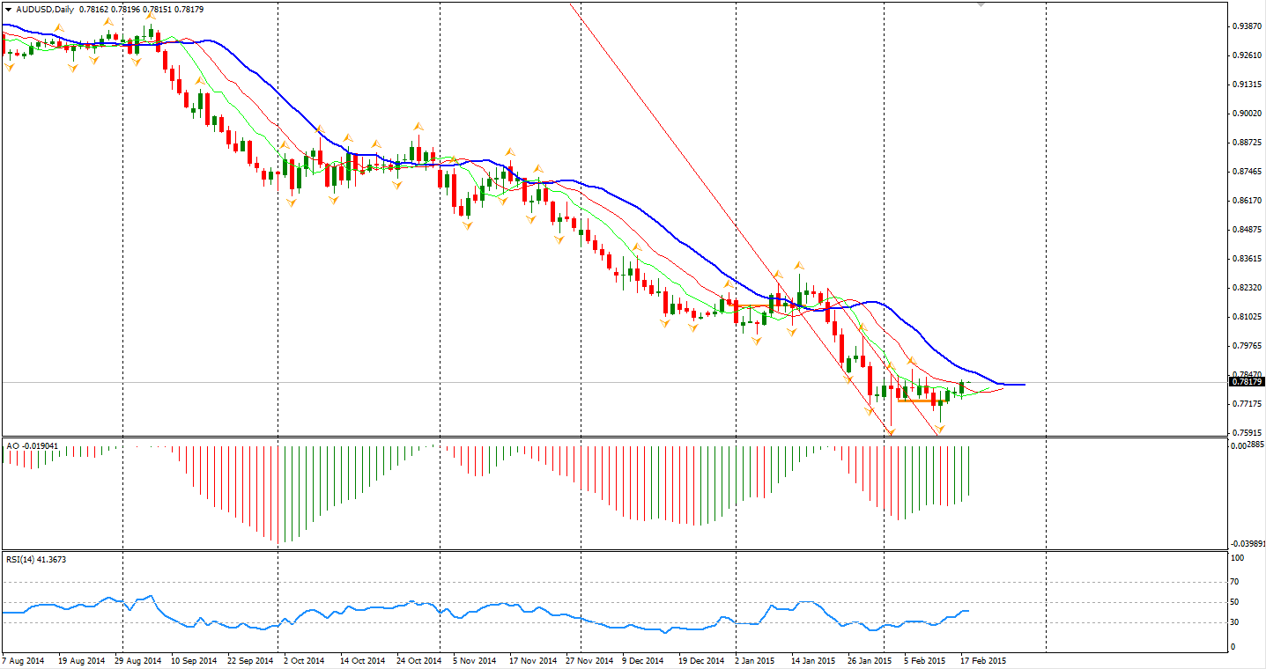Select the current price label 0.78179
The width and height of the screenshot is (1266, 669).
[x=1247, y=381]
